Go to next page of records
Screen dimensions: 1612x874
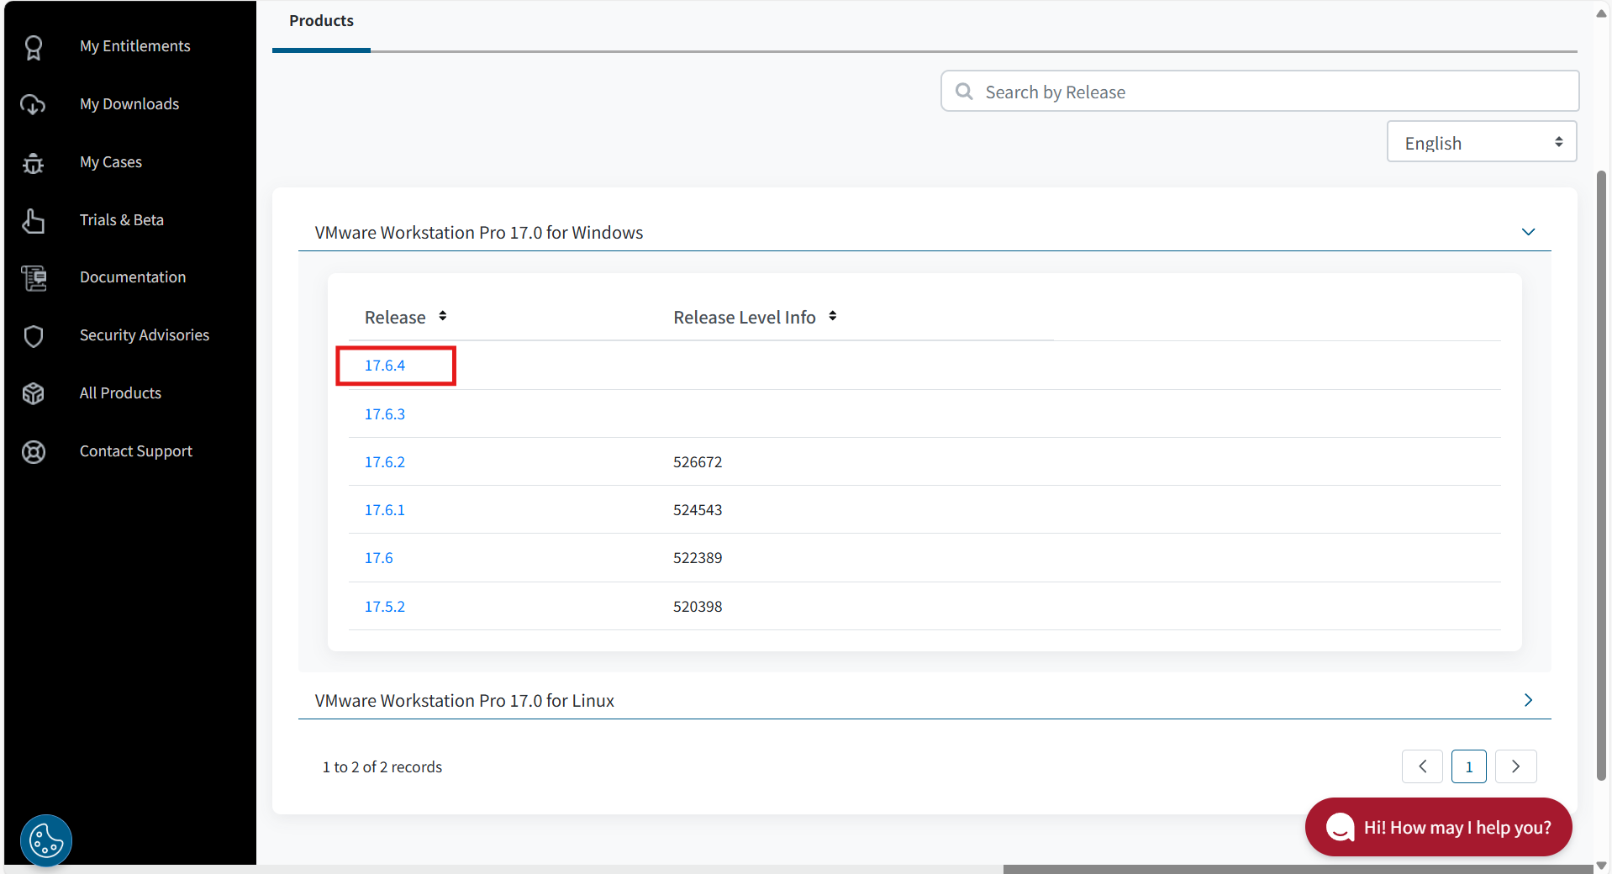click(x=1516, y=766)
